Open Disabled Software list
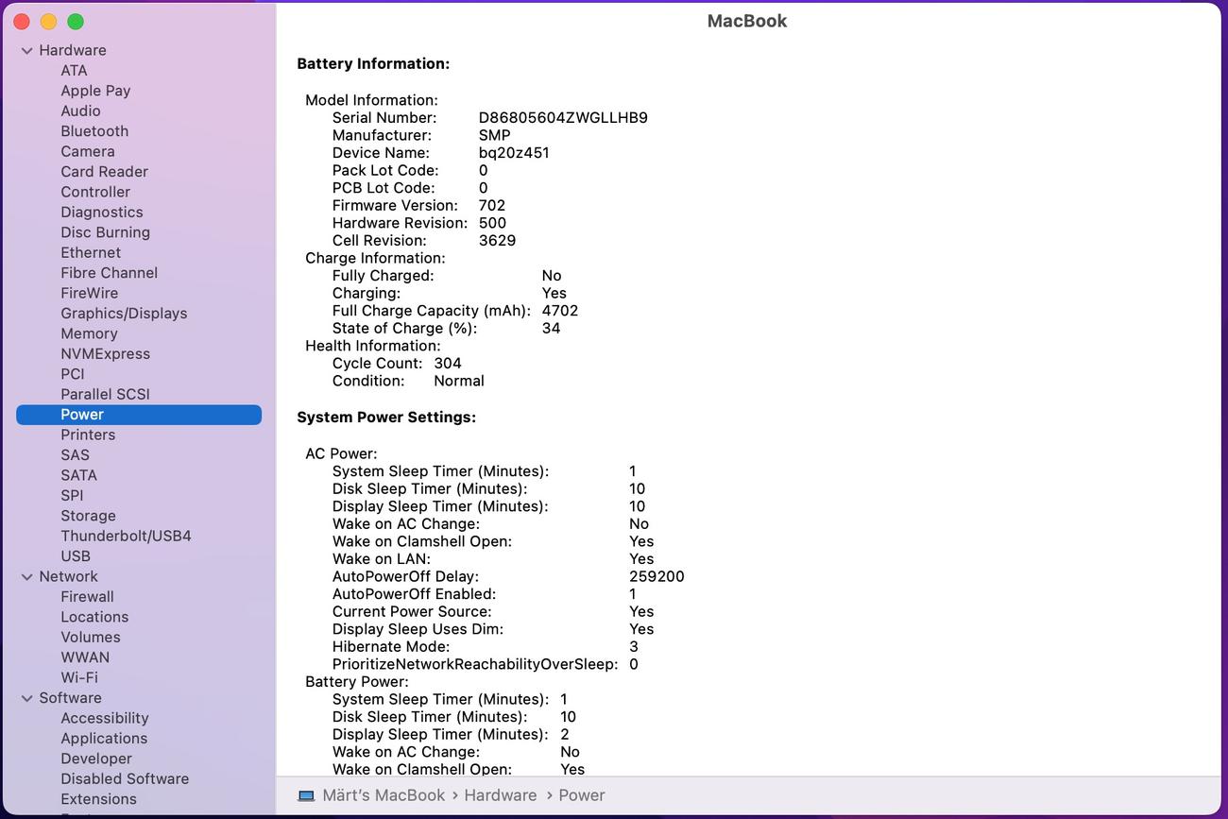 click(x=125, y=779)
